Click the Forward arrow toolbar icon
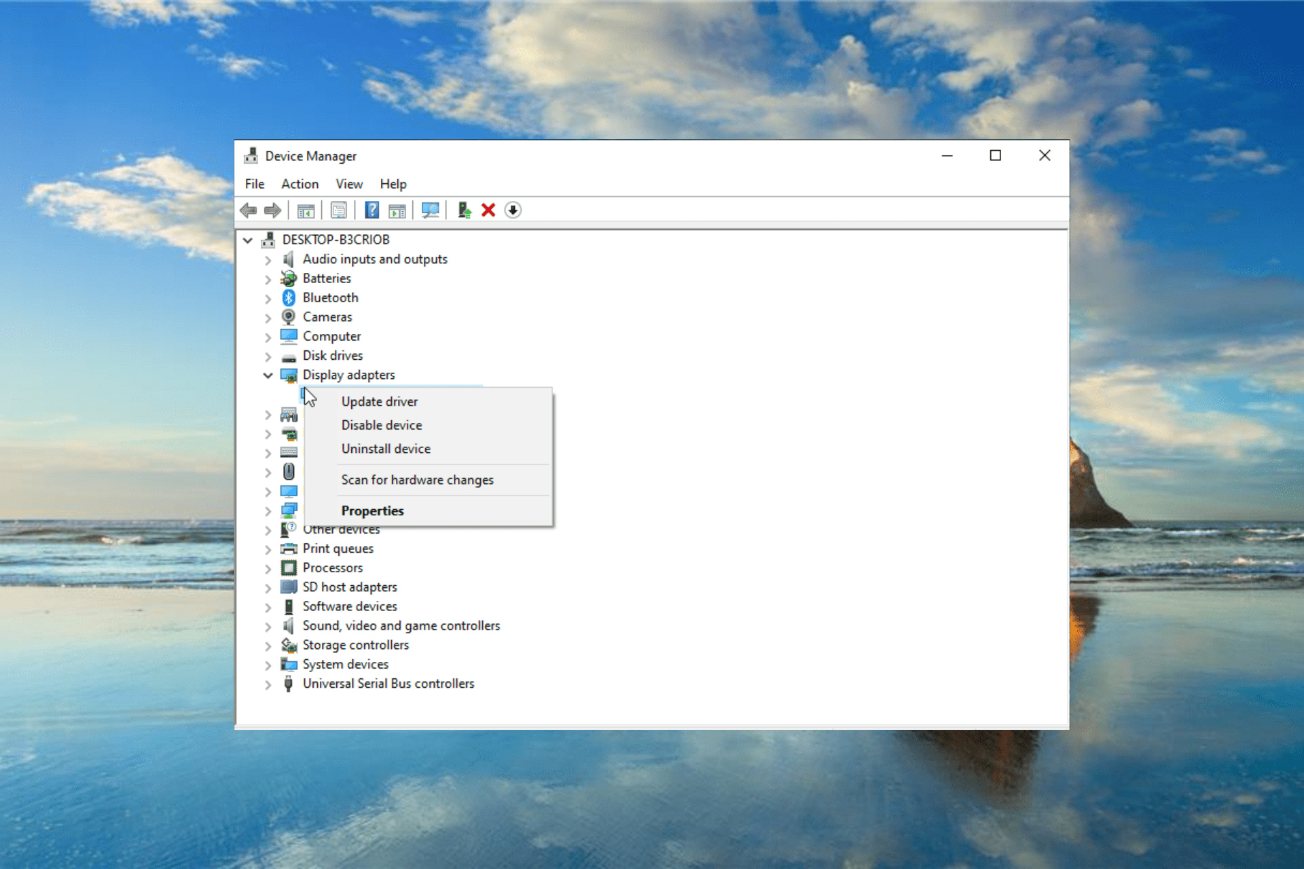The width and height of the screenshot is (1304, 869). [x=273, y=210]
